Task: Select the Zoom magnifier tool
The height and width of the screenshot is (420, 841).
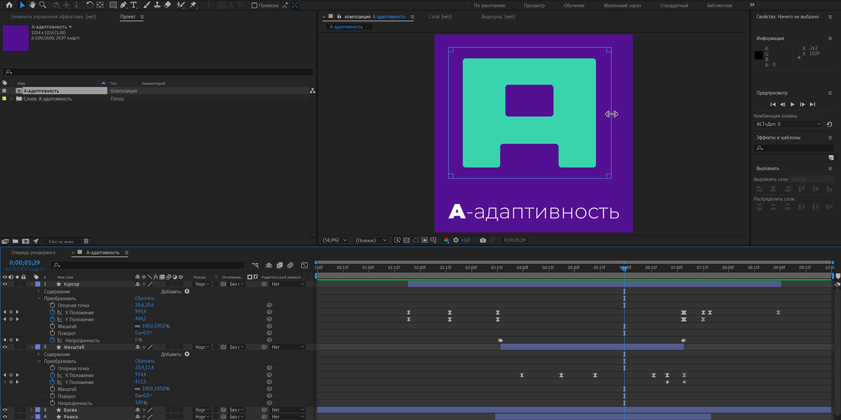Action: click(43, 5)
